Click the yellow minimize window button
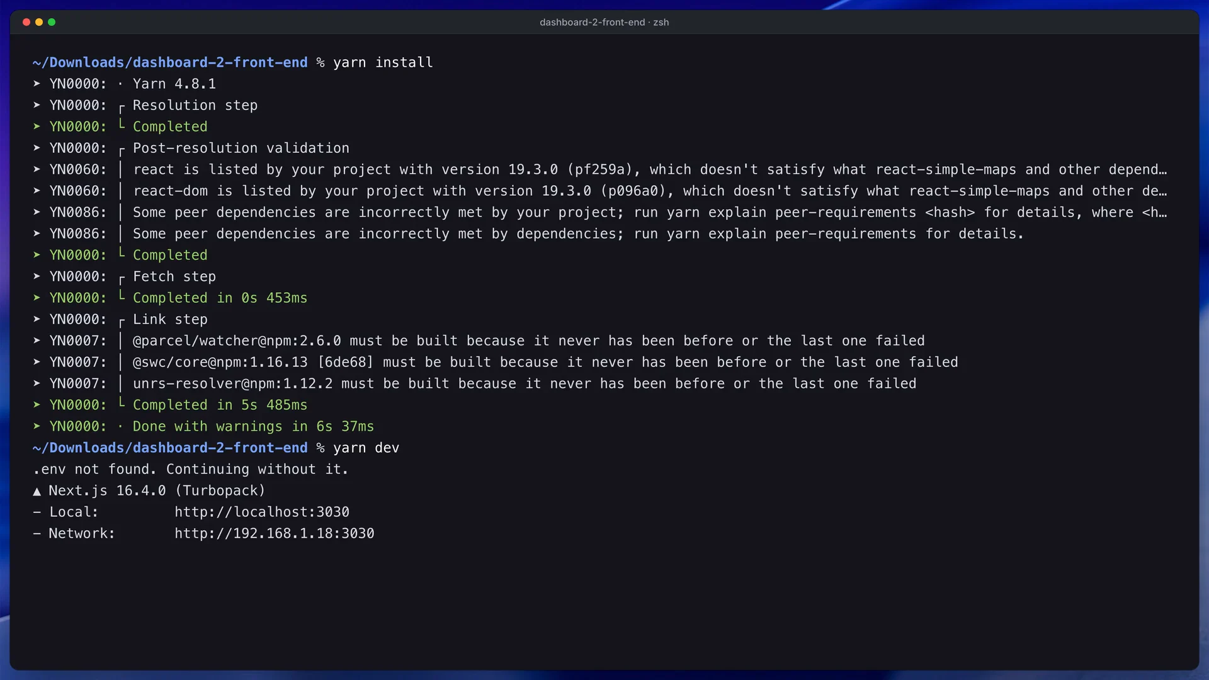This screenshot has height=680, width=1209. (39, 22)
